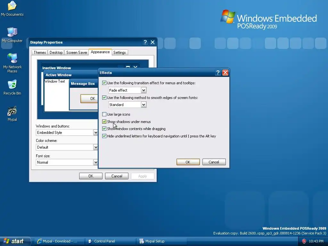Toggle Hide underlined letters until Alt key checkbox
This screenshot has width=328, height=246.
(x=104, y=136)
